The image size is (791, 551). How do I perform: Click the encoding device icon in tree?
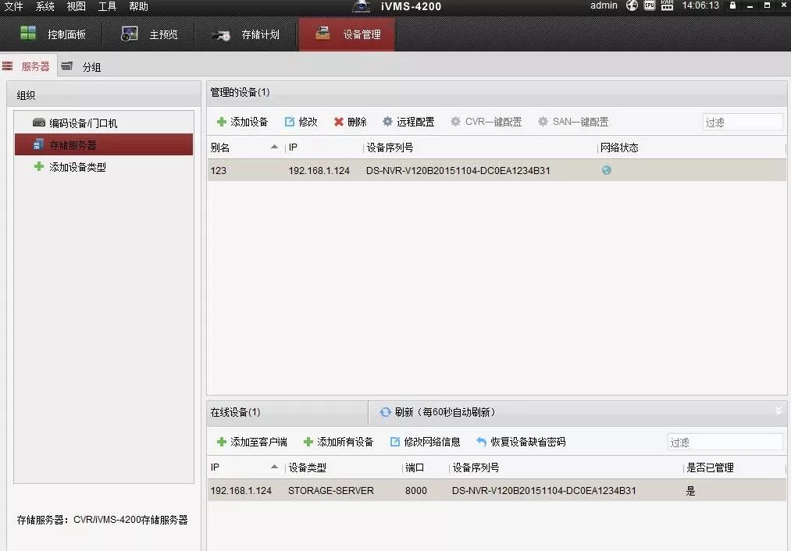tap(39, 123)
